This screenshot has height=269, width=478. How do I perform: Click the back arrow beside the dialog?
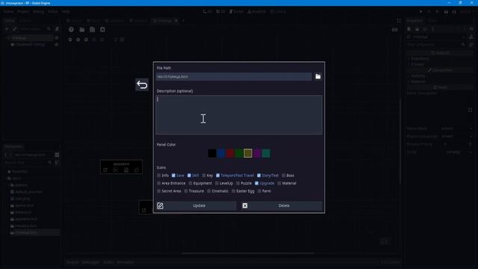coord(142,84)
